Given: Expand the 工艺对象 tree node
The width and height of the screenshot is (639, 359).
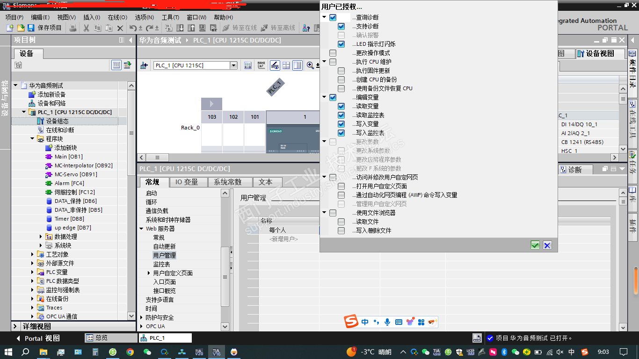Looking at the screenshot, I should click(x=32, y=254).
